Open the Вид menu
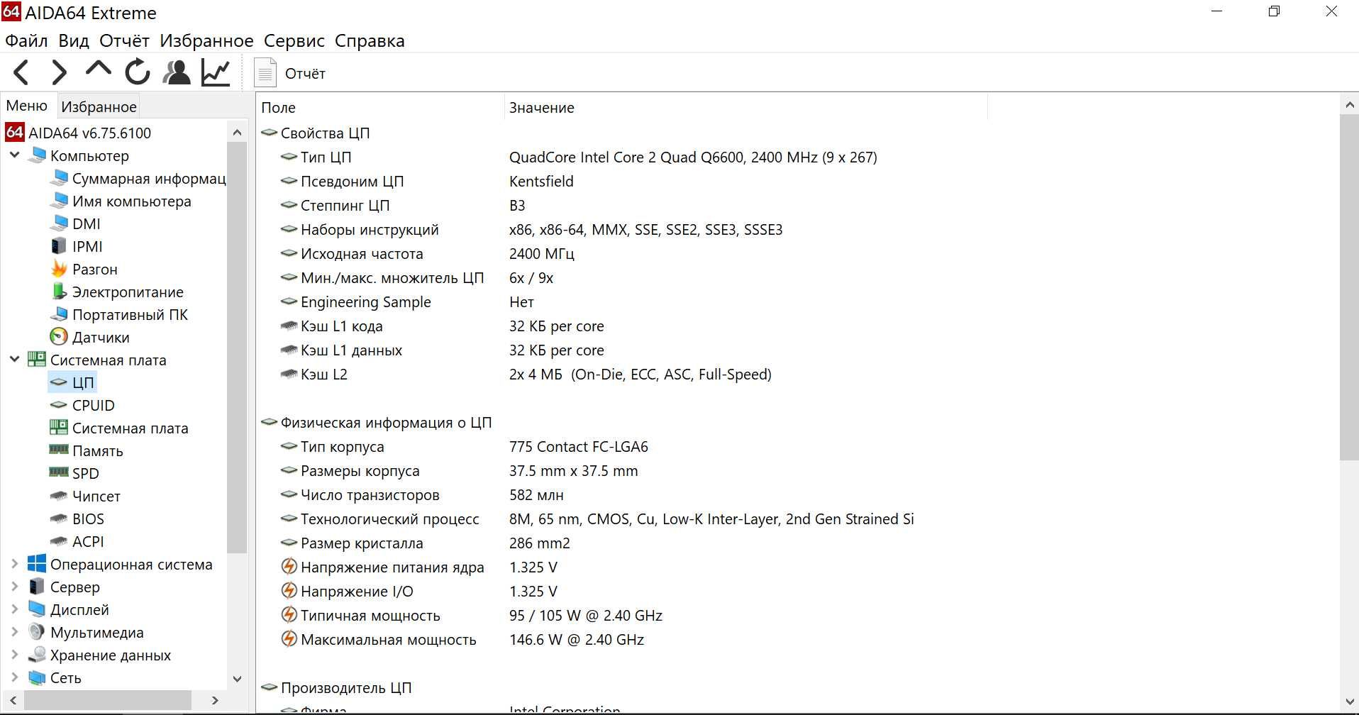The image size is (1359, 715). coord(74,40)
